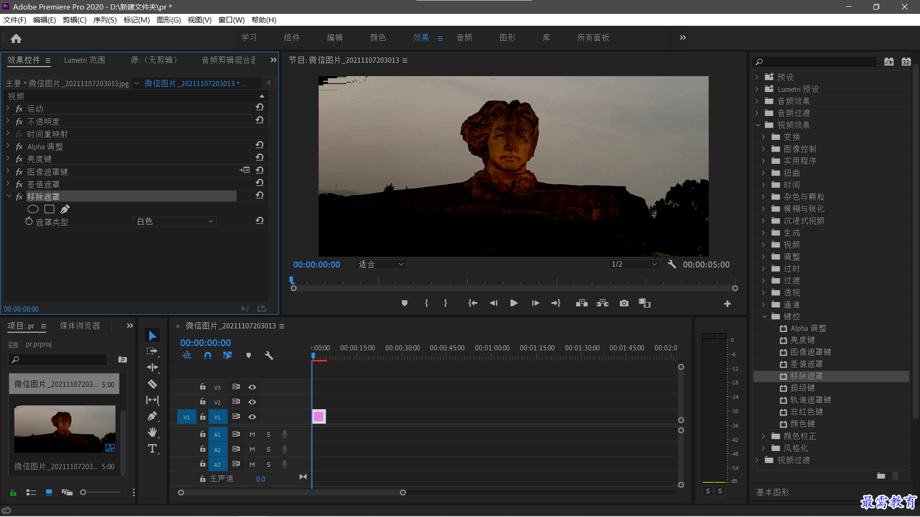This screenshot has height=517, width=920.
Task: Select the Razor tool
Action: (x=152, y=384)
